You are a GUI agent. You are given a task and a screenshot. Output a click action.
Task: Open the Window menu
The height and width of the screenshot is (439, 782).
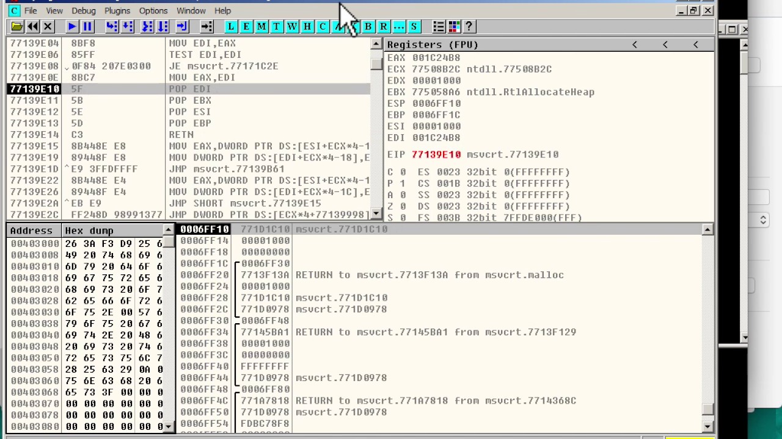click(191, 10)
